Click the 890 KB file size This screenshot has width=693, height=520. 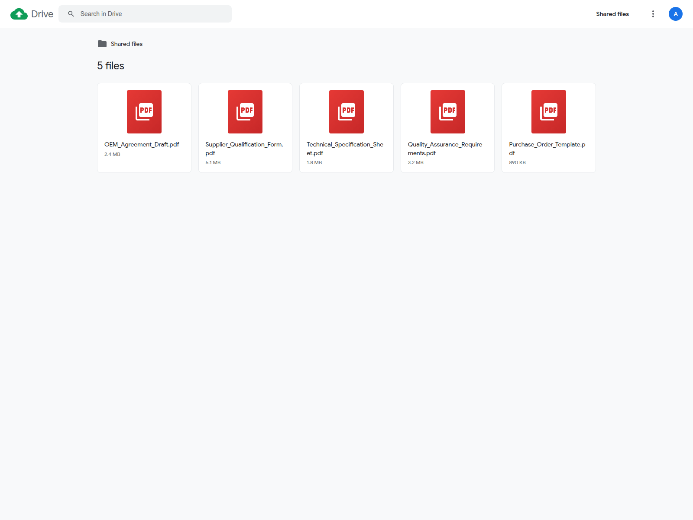click(517, 162)
